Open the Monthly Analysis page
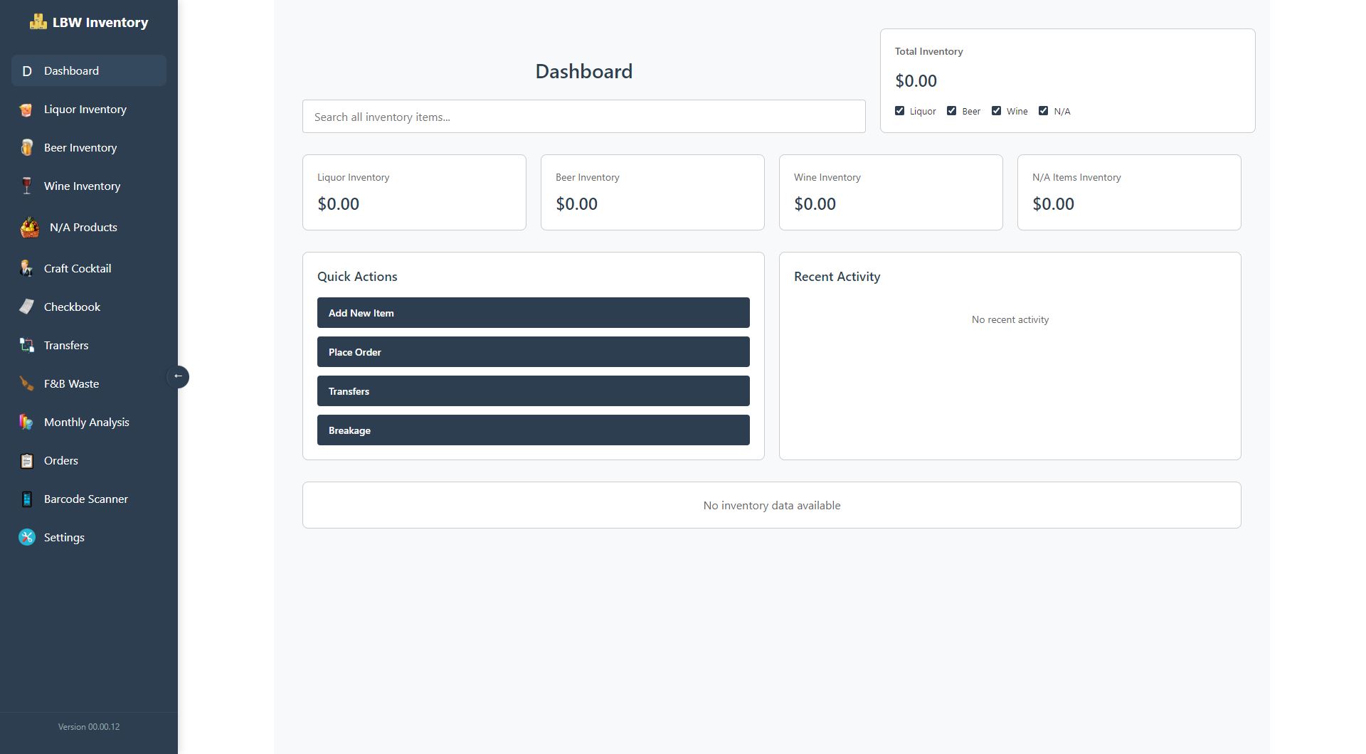This screenshot has width=1366, height=754. [86, 423]
